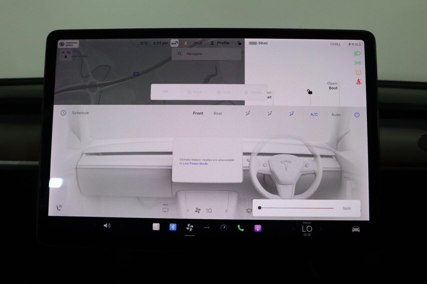Tap the software update download icon
The height and width of the screenshot is (284, 427).
[x=185, y=42]
